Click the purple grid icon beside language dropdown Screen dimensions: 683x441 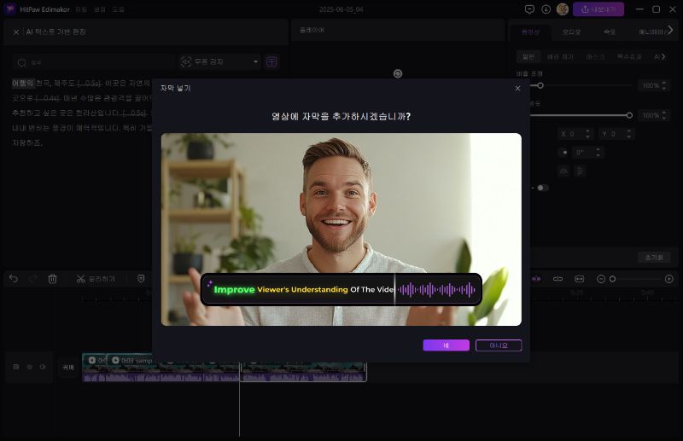pyautogui.click(x=271, y=61)
